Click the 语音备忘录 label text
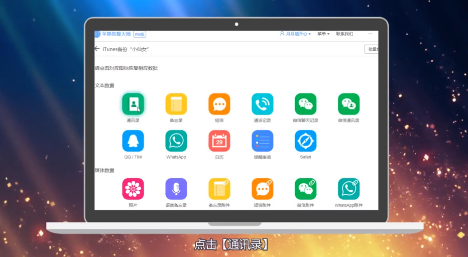The height and width of the screenshot is (257, 468). point(176,205)
